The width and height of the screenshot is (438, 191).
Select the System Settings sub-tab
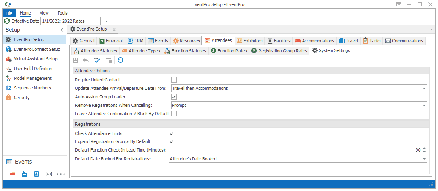pyautogui.click(x=331, y=50)
